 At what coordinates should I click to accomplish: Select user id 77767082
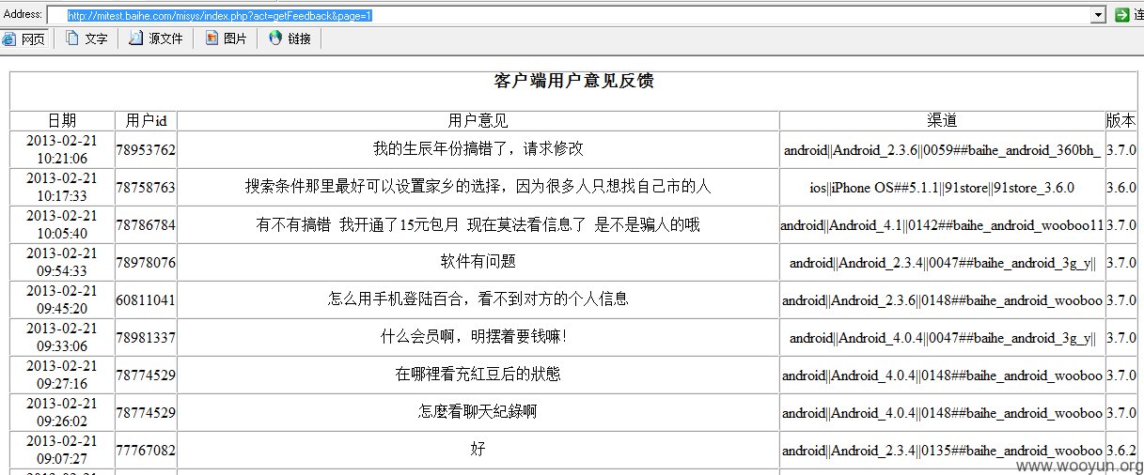(146, 450)
